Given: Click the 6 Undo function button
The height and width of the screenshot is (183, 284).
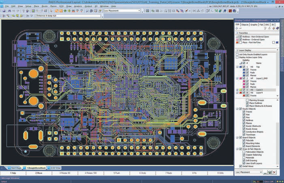Looking at the screenshot, I should click(142, 173).
